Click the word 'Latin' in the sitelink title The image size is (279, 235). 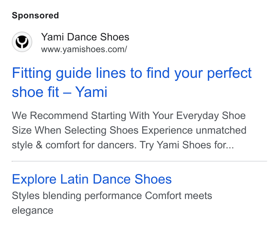pos(75,179)
